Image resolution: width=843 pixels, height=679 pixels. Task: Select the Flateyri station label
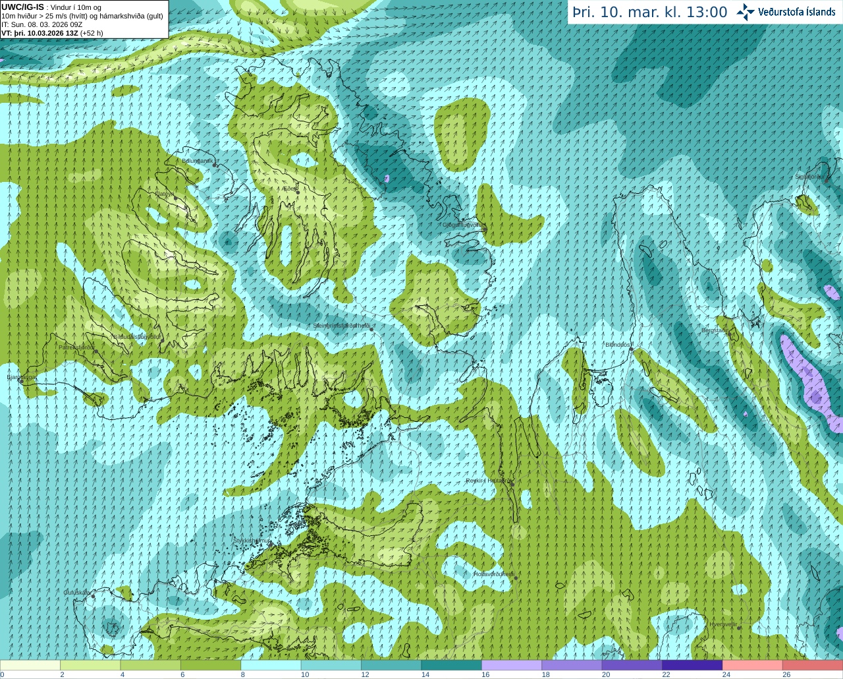(165, 194)
